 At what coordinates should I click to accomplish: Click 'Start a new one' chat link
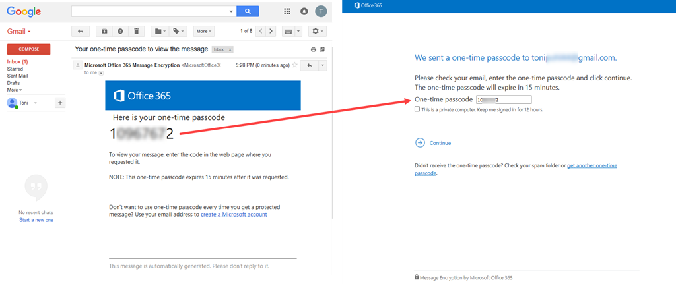(36, 220)
